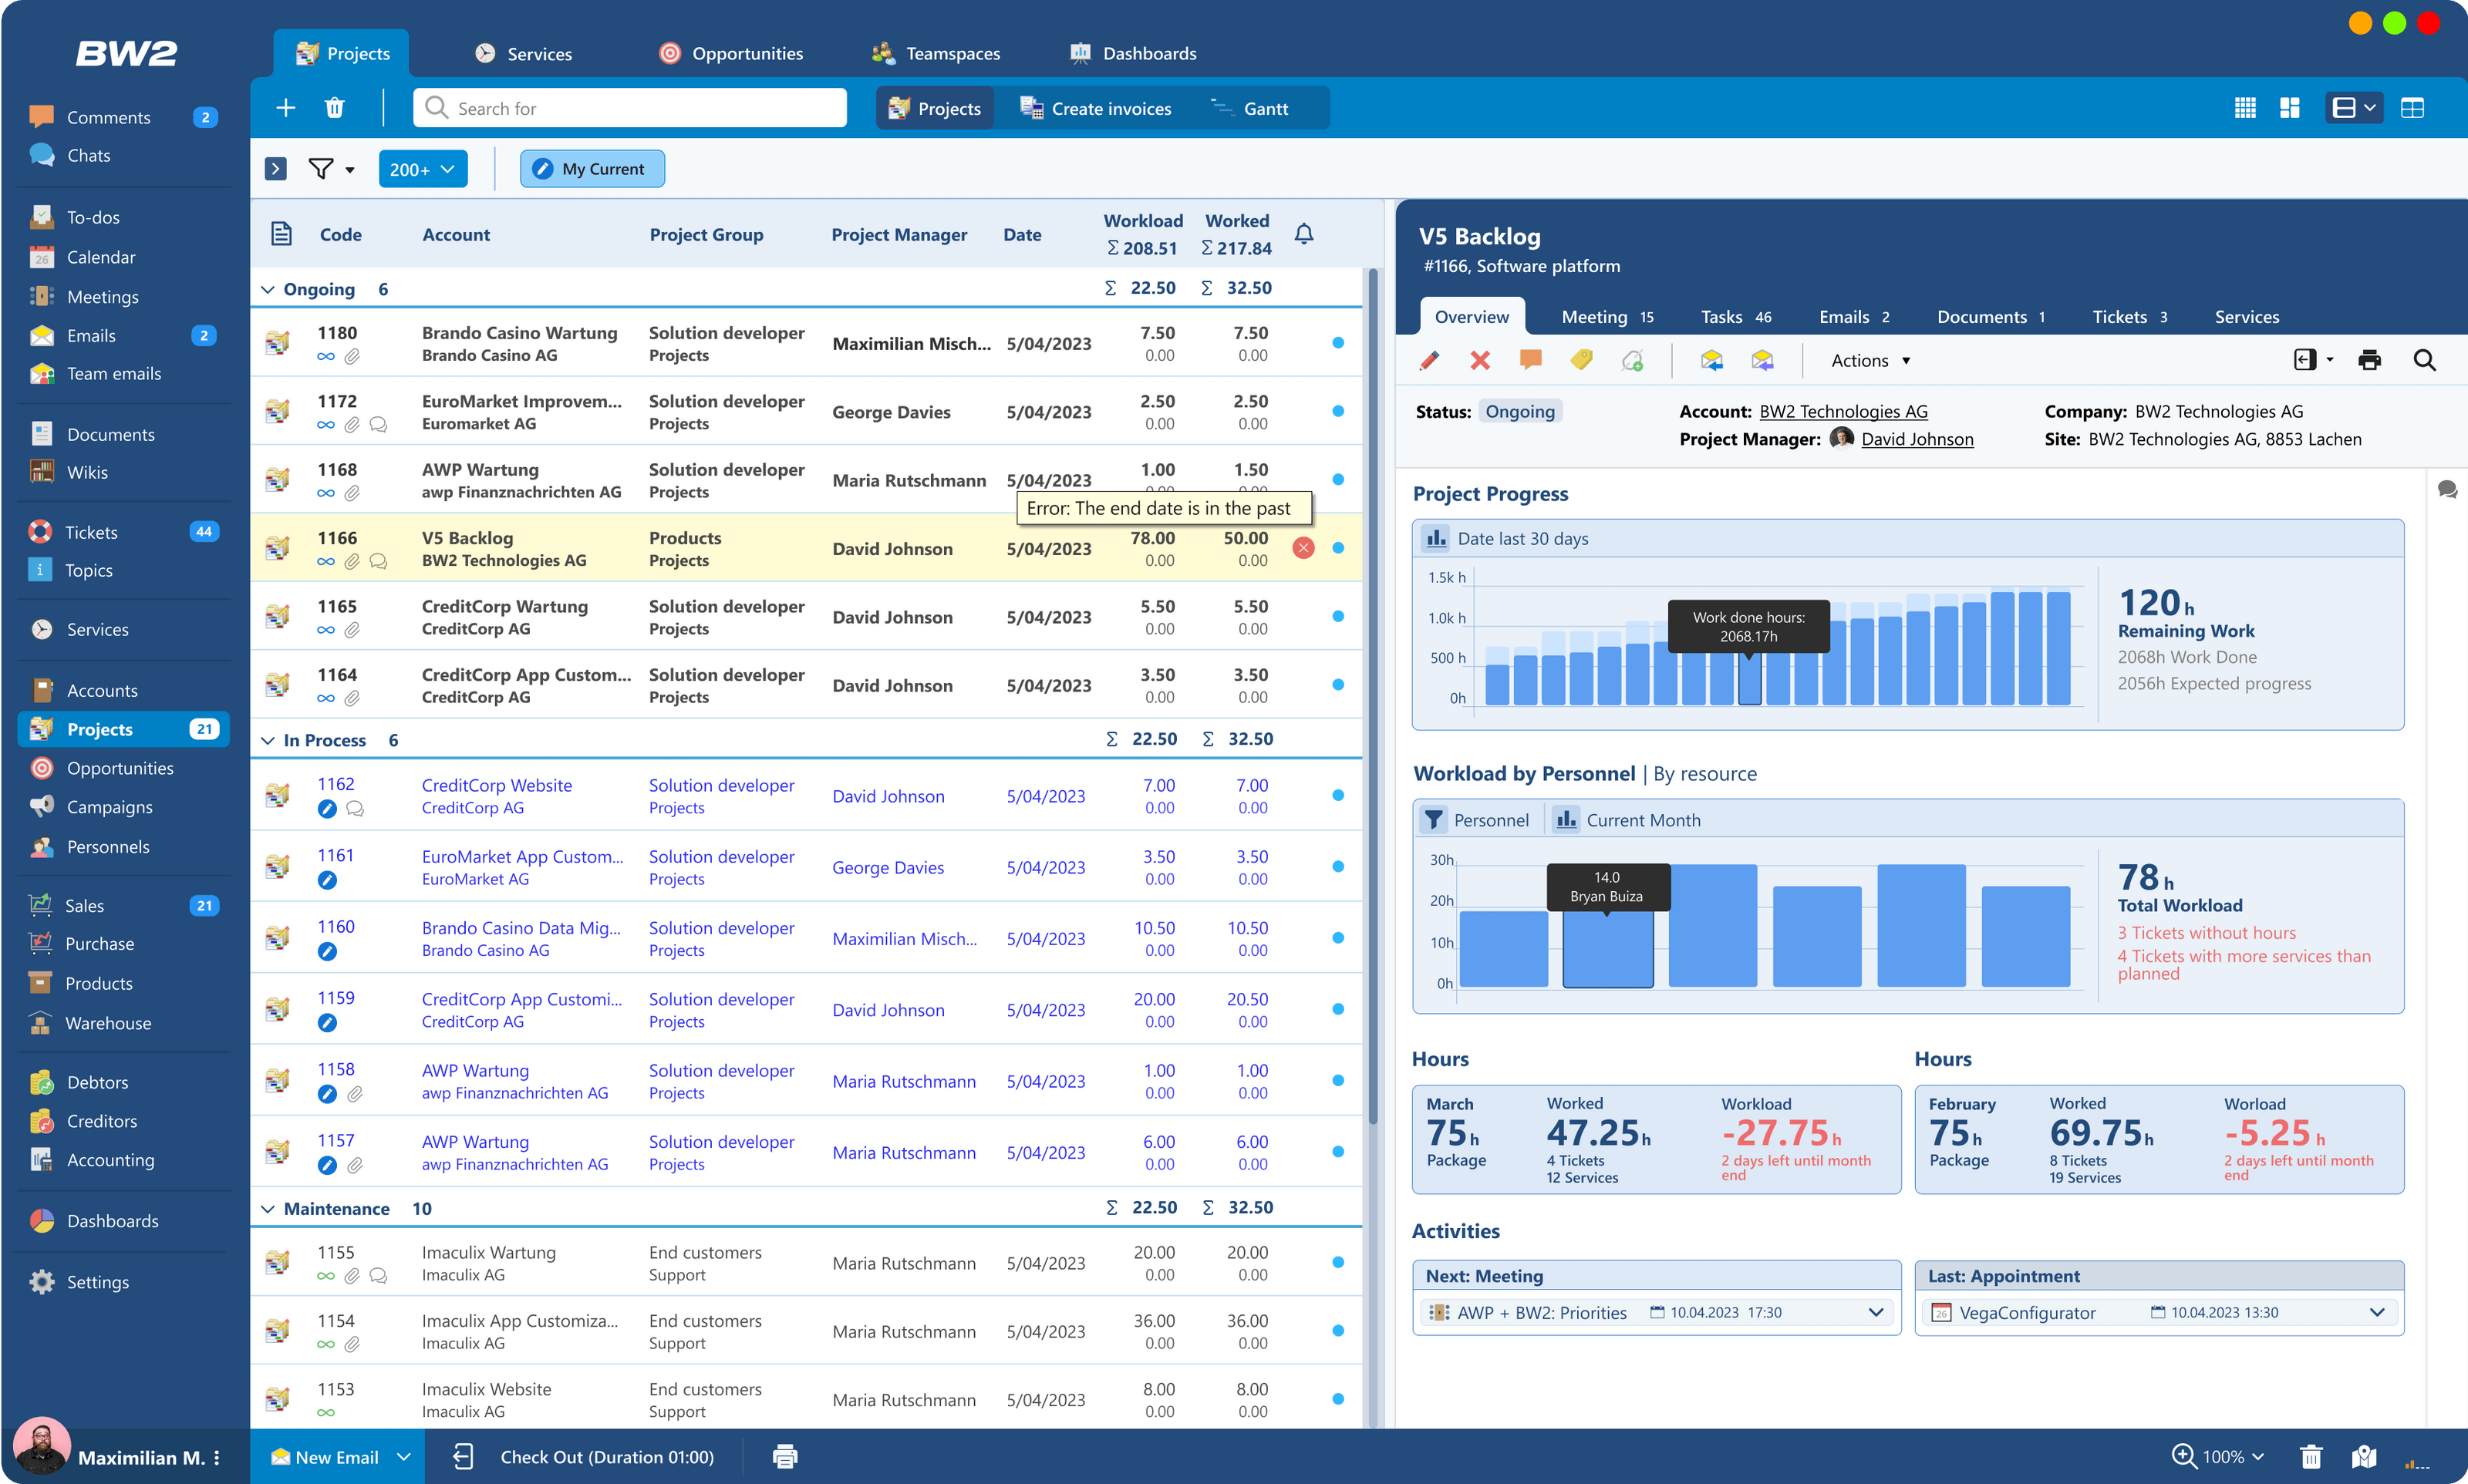Click the trash delete icon in toolbar

click(334, 108)
